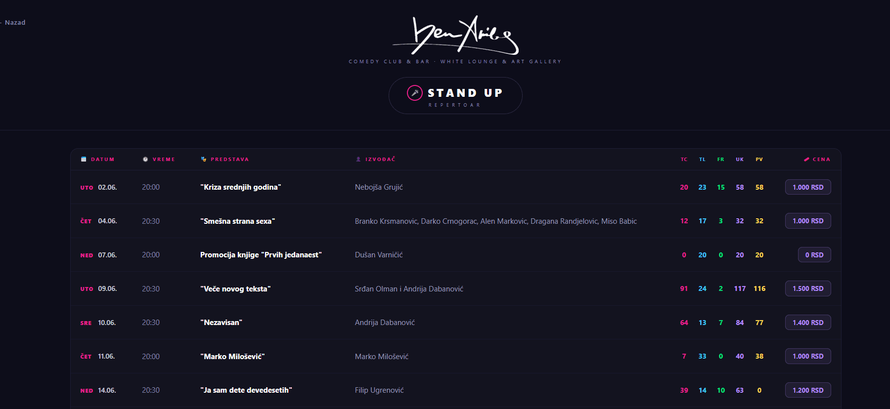Open the show "Veče novog teksta"
Screen dimensions: 890x409
[235, 289]
